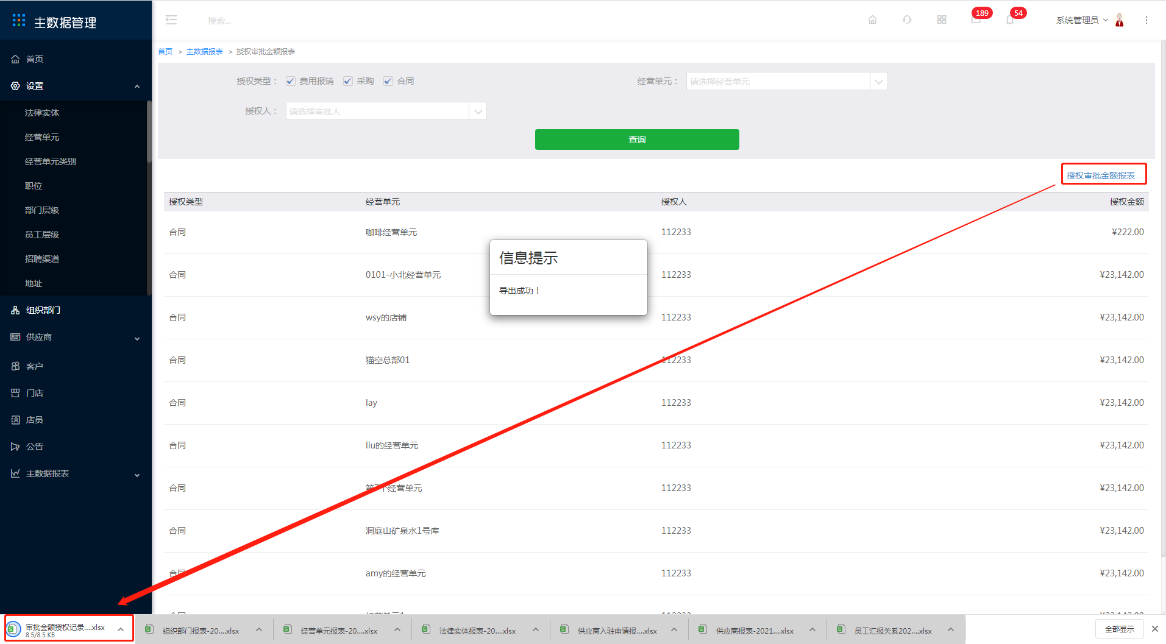This screenshot has width=1166, height=644.
Task: Click the 首页 home sidebar icon
Action: pyautogui.click(x=15, y=59)
